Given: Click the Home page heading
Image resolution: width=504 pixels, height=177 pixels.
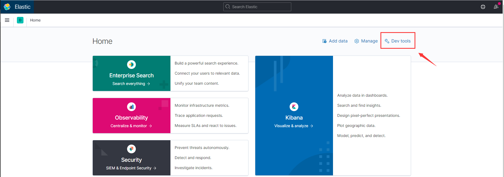Looking at the screenshot, I should point(102,41).
